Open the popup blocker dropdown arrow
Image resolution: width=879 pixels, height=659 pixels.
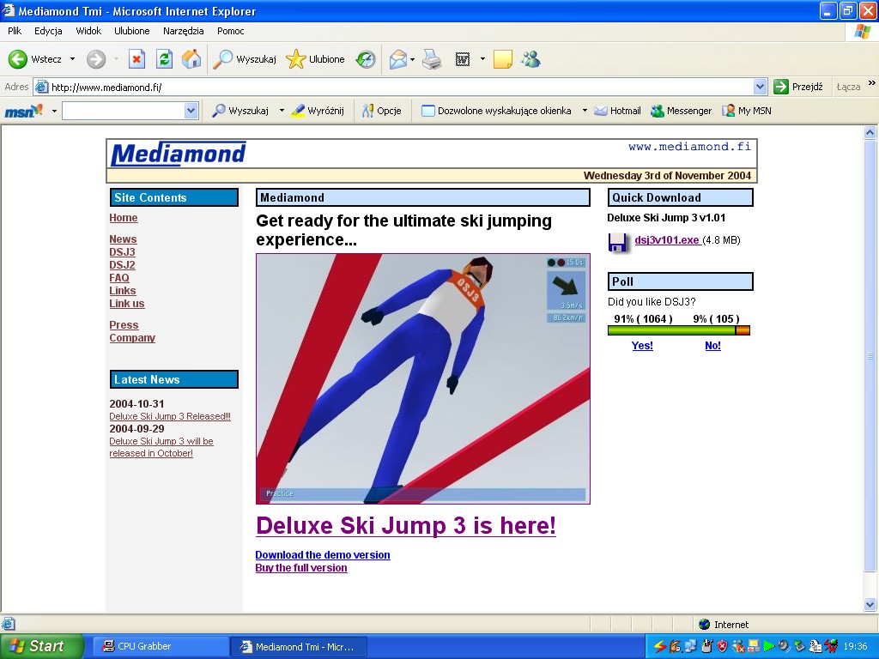(584, 111)
